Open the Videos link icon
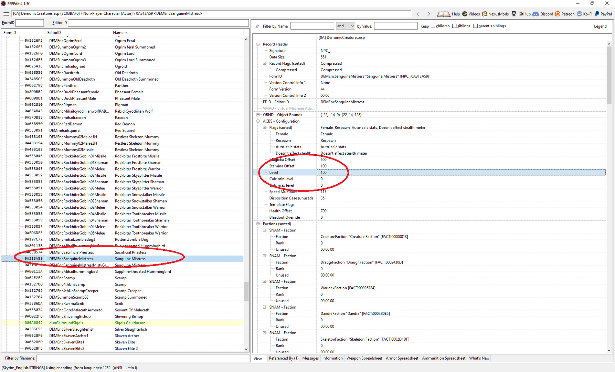 pos(465,14)
